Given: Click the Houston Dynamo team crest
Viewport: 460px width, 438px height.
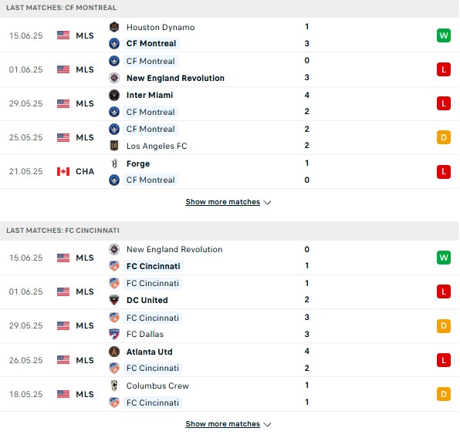Looking at the screenshot, I should (x=113, y=27).
